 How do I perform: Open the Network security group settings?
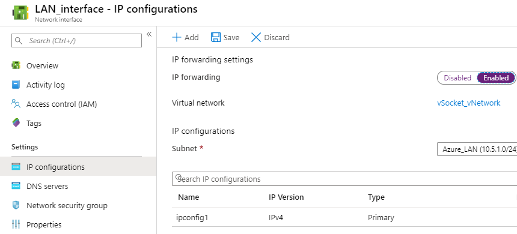pos(67,206)
